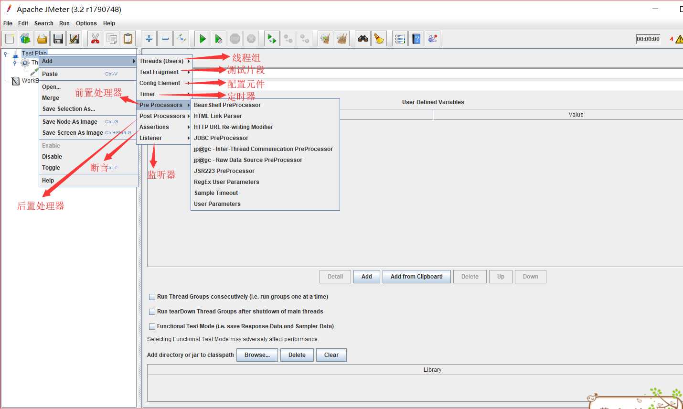Screen dimensions: 683x409
Task: Click the Remote Shutdown All icon
Action: [305, 39]
